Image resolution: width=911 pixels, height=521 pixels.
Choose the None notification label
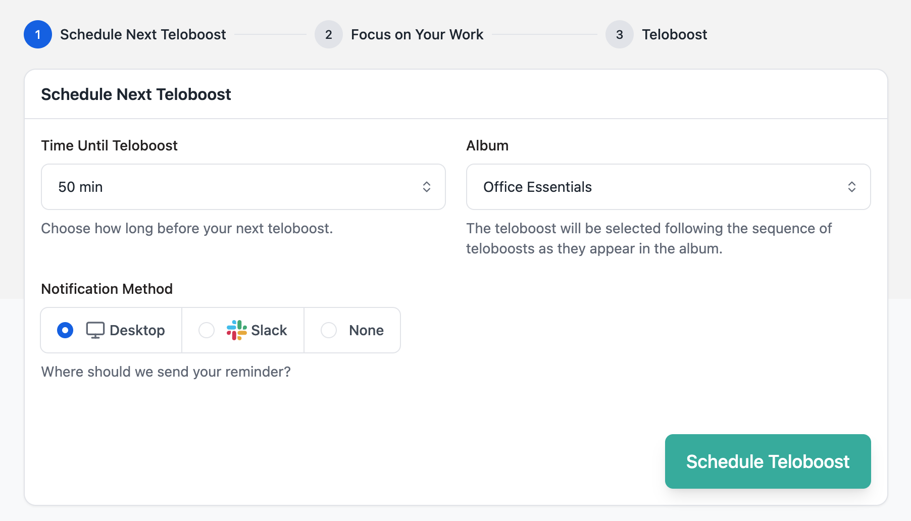tap(366, 330)
